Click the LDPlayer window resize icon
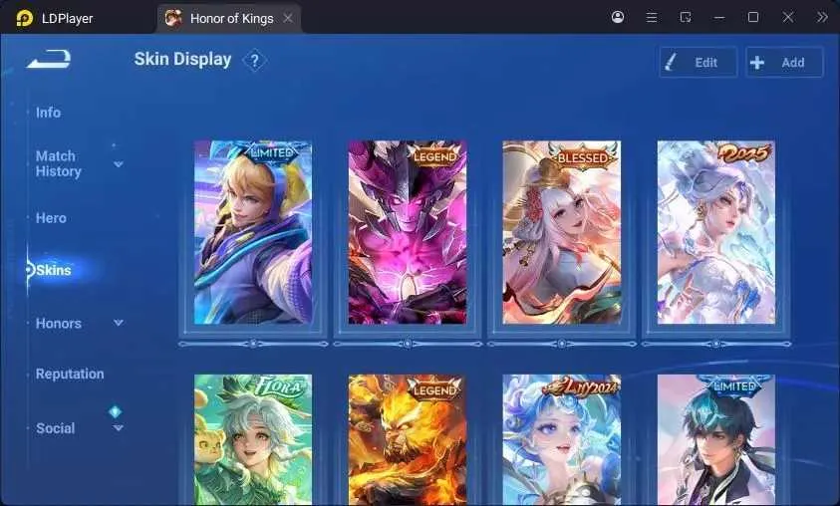The height and width of the screenshot is (506, 840). [x=686, y=18]
